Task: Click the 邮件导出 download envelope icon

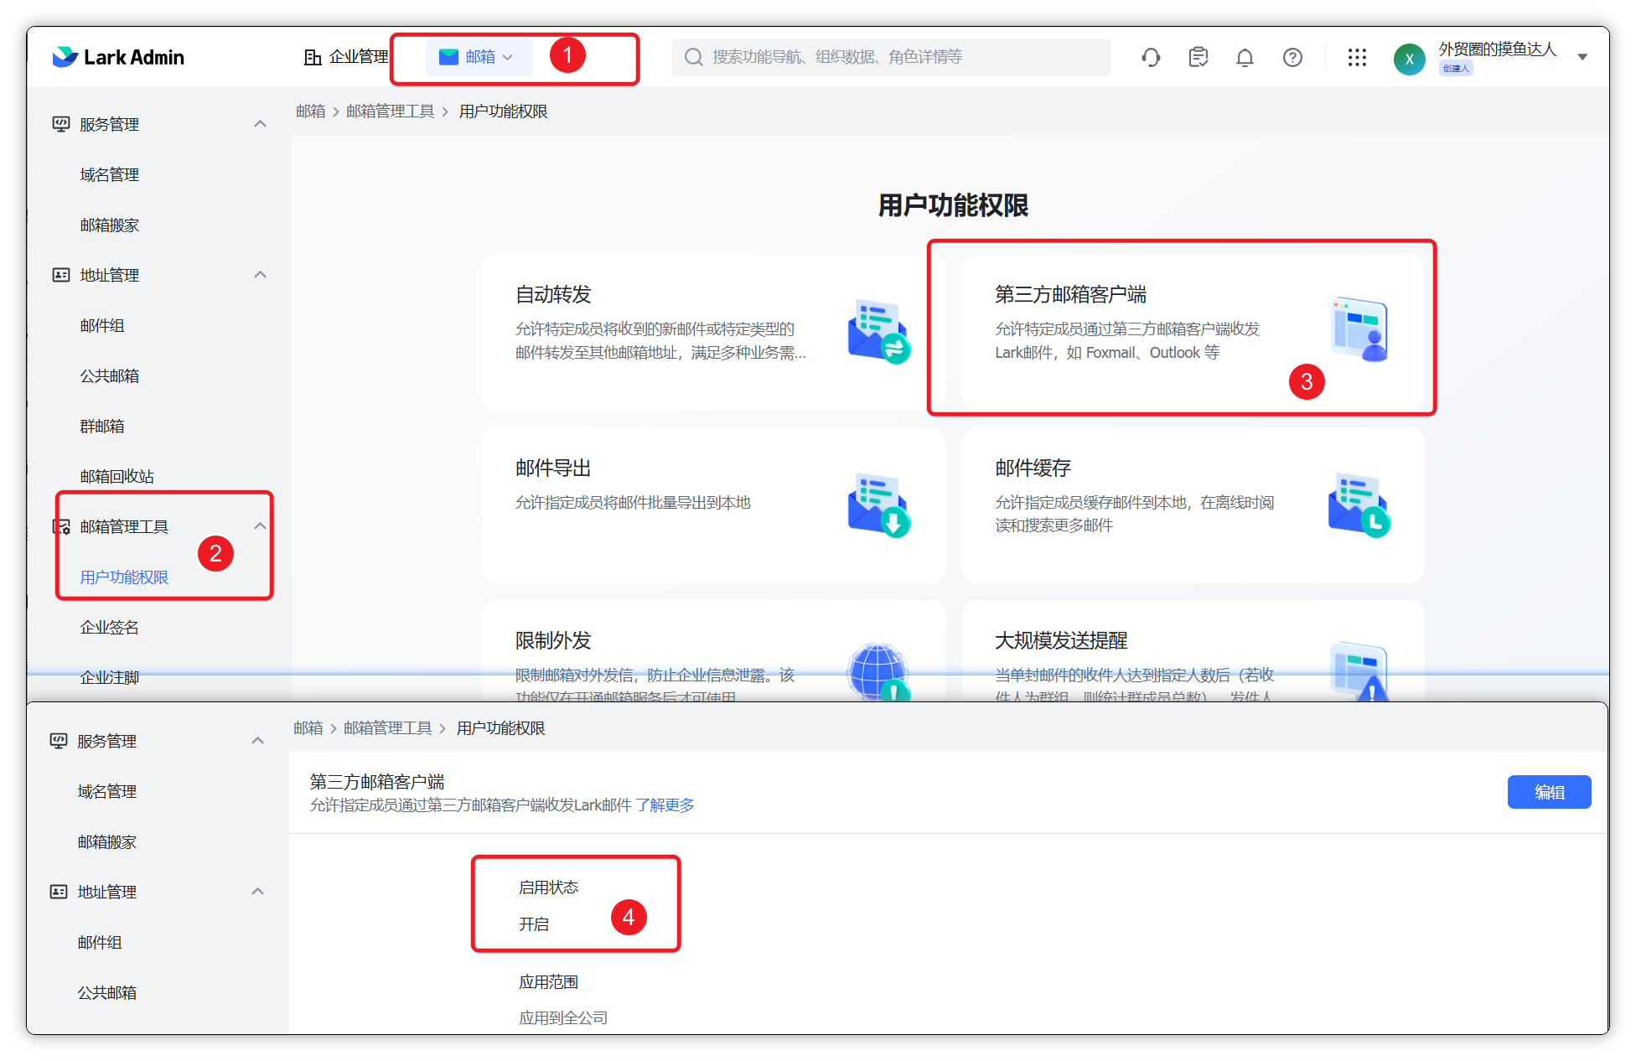Action: [878, 505]
